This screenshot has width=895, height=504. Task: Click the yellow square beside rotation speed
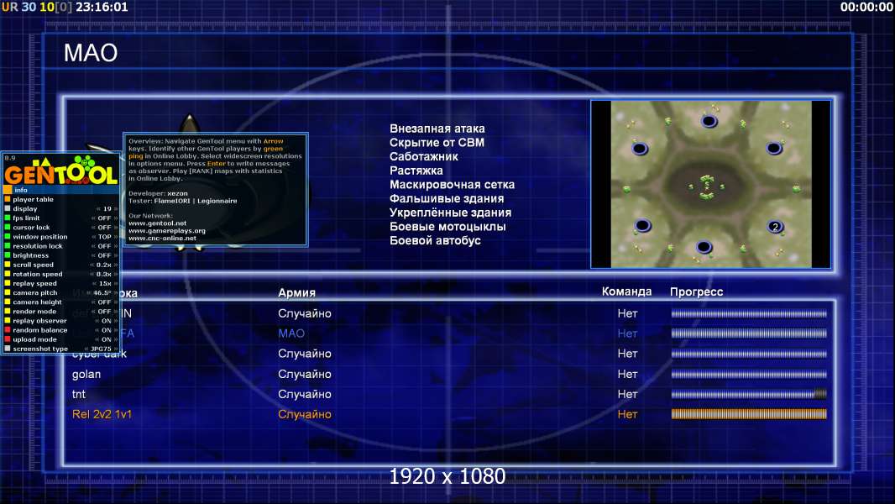tap(8, 274)
